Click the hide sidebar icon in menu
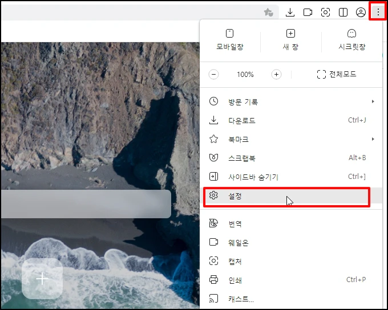The height and width of the screenshot is (310, 388). coord(213,177)
